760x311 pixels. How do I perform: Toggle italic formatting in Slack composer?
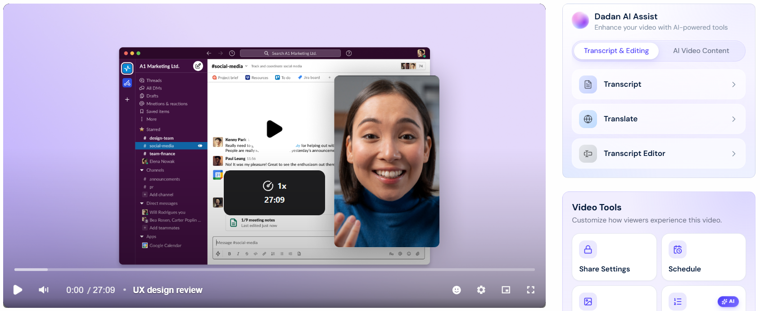coord(238,254)
